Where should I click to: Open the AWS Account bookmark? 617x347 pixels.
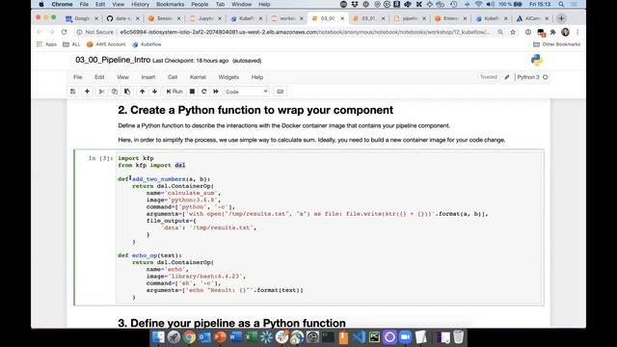click(106, 44)
